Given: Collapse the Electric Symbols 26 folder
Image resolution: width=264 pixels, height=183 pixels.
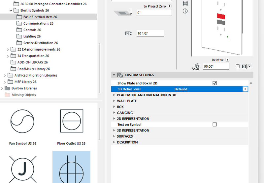Looking at the screenshot, I should click(x=11, y=11).
